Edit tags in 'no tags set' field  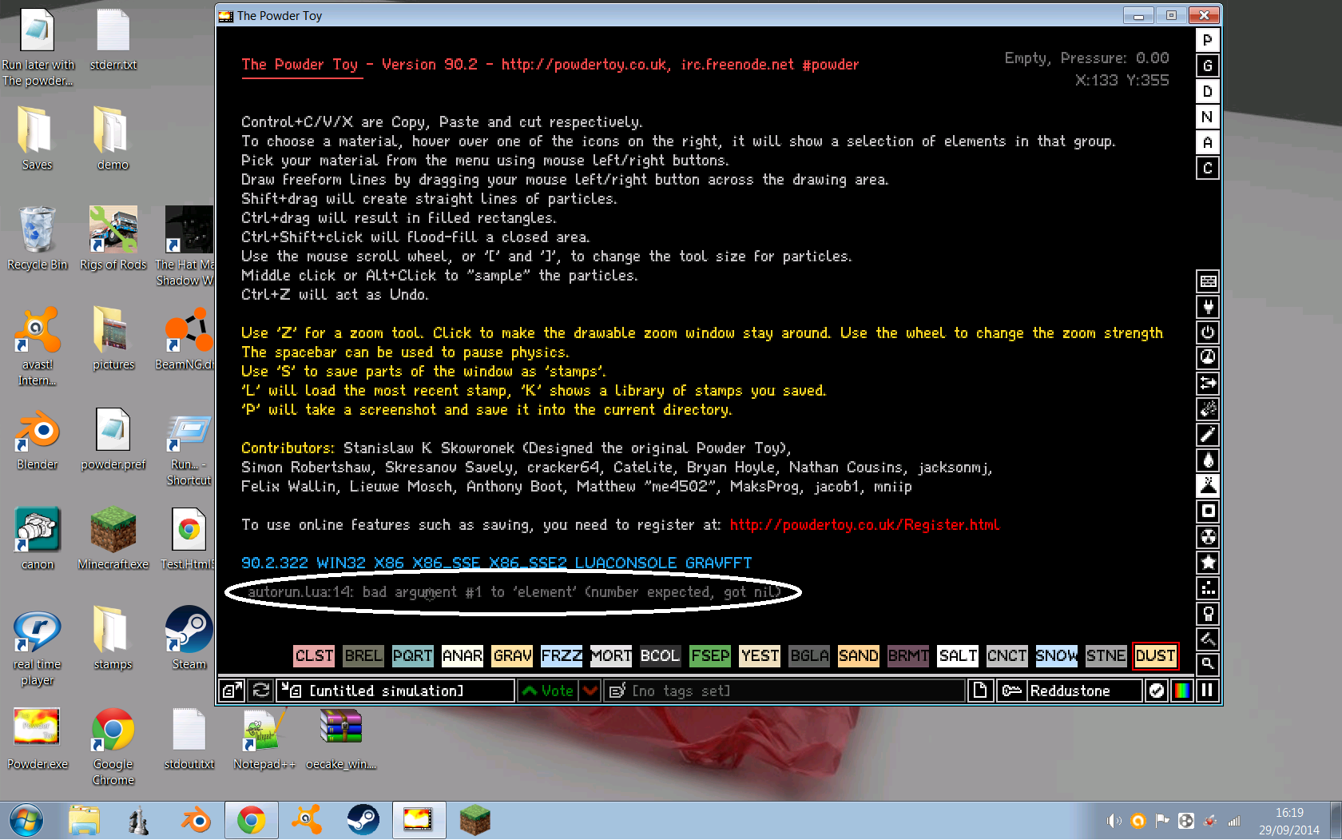784,691
